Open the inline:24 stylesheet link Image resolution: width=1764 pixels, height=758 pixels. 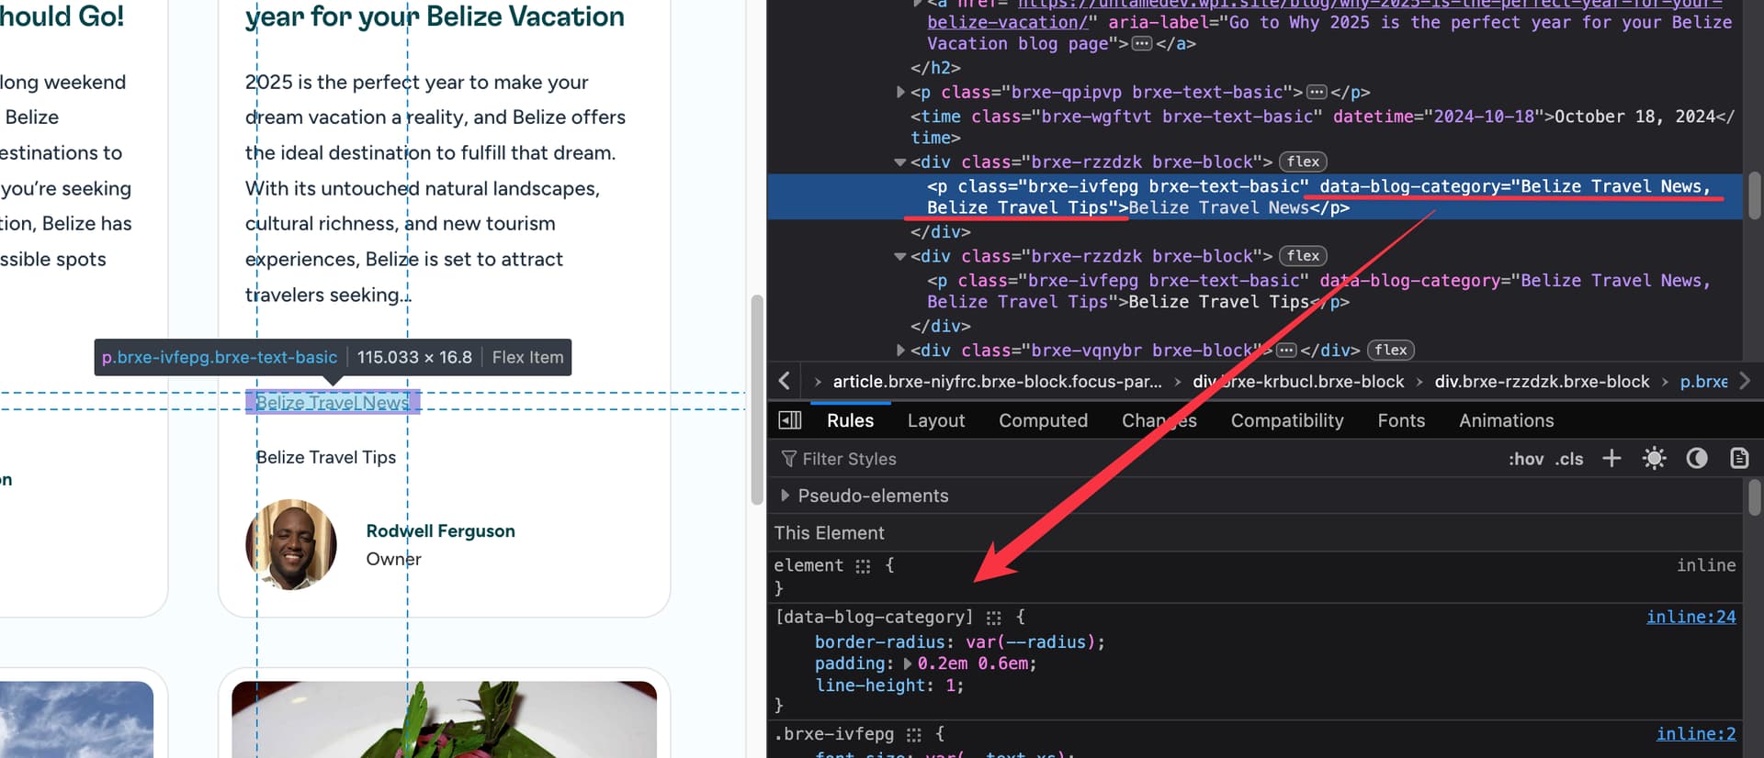pyautogui.click(x=1690, y=617)
